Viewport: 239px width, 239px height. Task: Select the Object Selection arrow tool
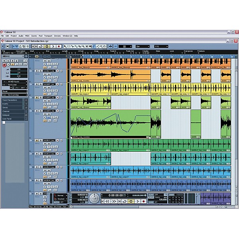tap(65, 46)
